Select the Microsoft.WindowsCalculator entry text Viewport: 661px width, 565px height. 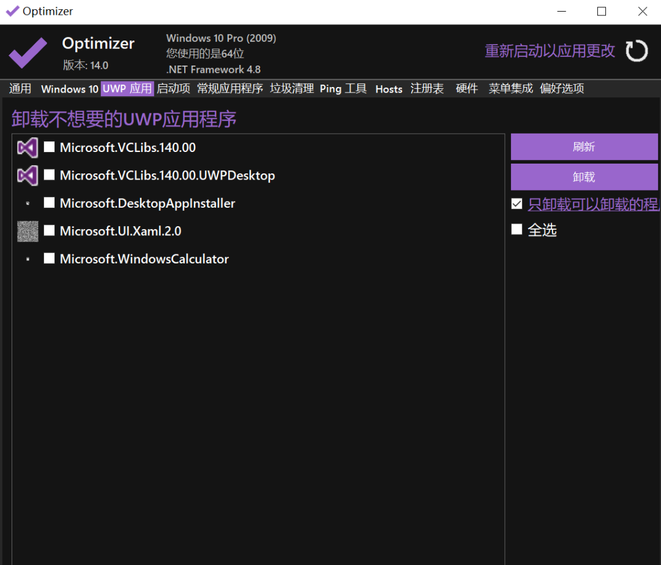pos(144,259)
